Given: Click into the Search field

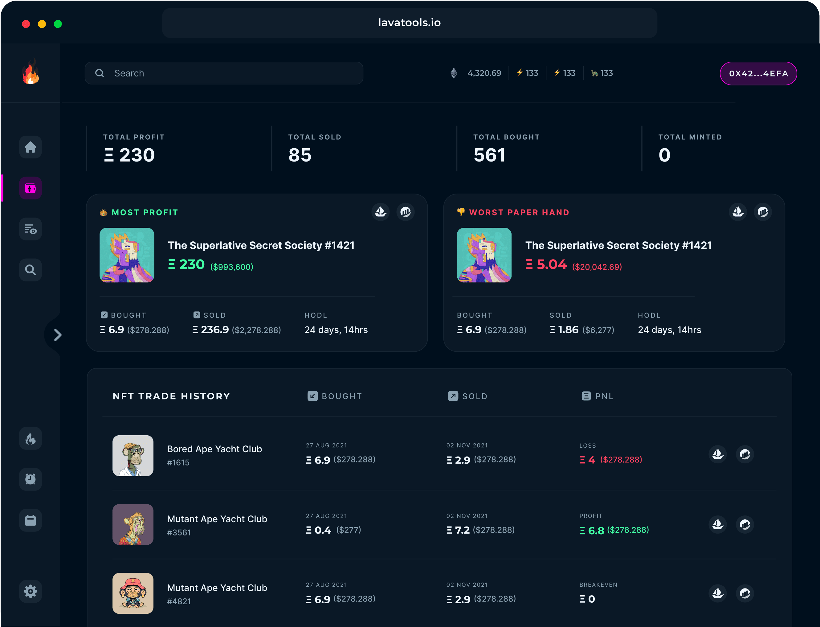Looking at the screenshot, I should click(224, 73).
